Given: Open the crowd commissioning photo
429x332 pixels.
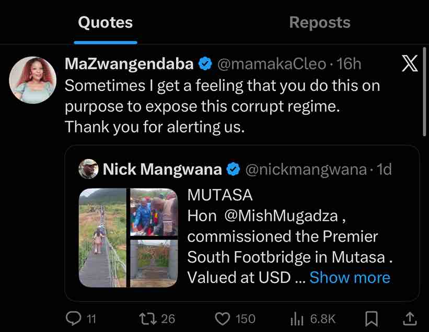Looking at the screenshot, I should point(154,211).
